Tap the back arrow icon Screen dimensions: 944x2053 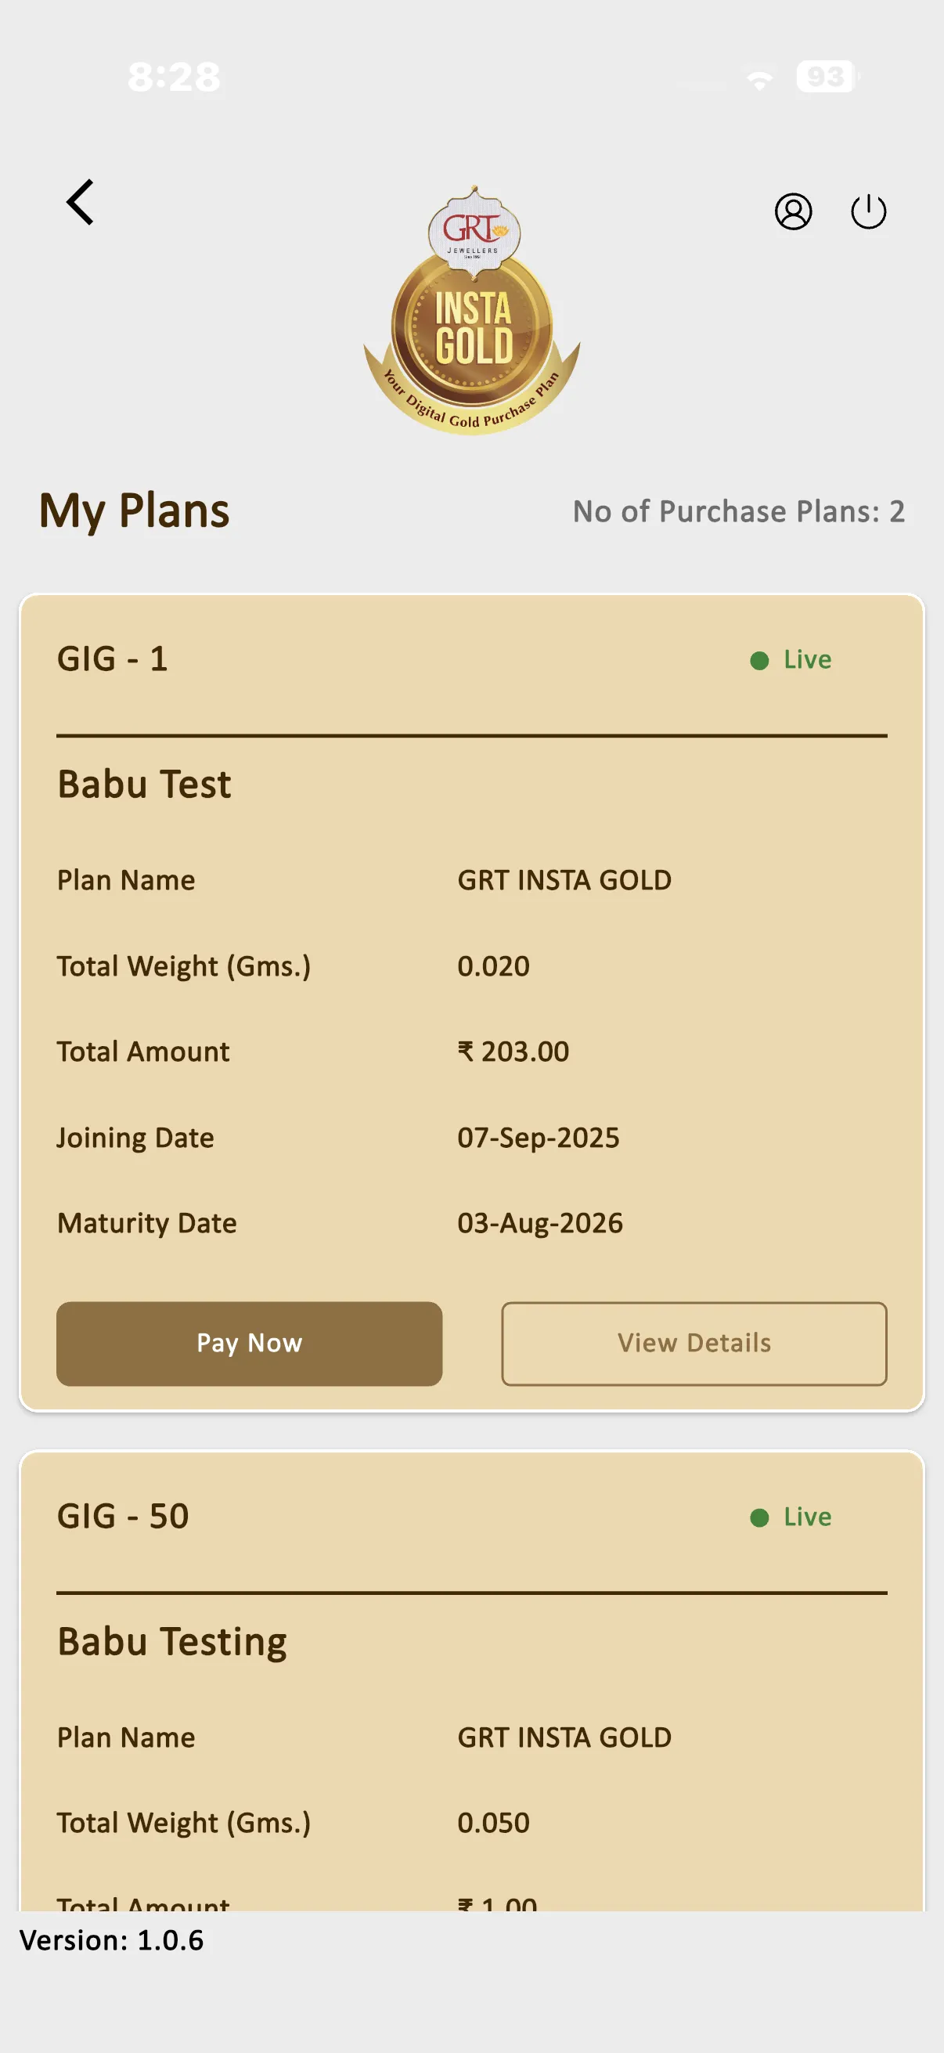tap(81, 203)
